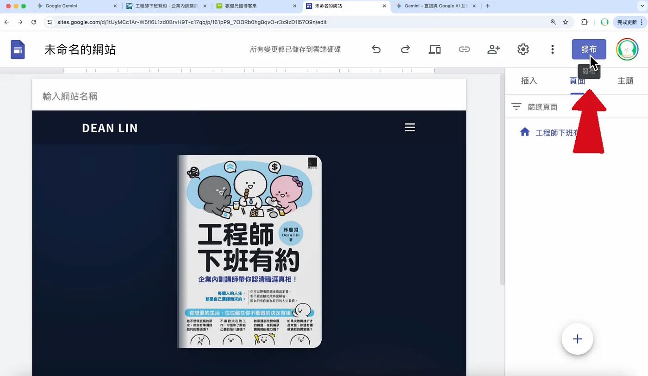The height and width of the screenshot is (376, 648).
Task: Click the DEAN LIN header text
Action: (x=110, y=128)
